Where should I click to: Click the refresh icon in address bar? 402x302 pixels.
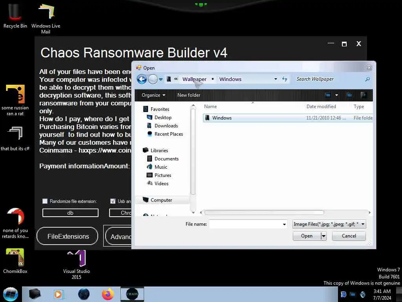pyautogui.click(x=285, y=79)
